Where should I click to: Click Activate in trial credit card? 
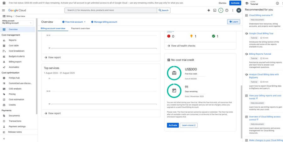click(173, 125)
